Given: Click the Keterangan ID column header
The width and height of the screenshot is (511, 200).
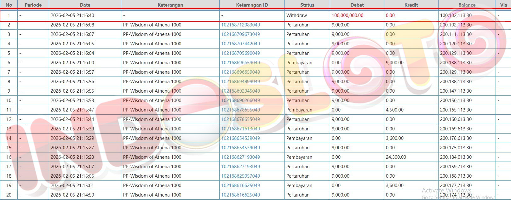Looking at the screenshot, I should tap(252, 5).
